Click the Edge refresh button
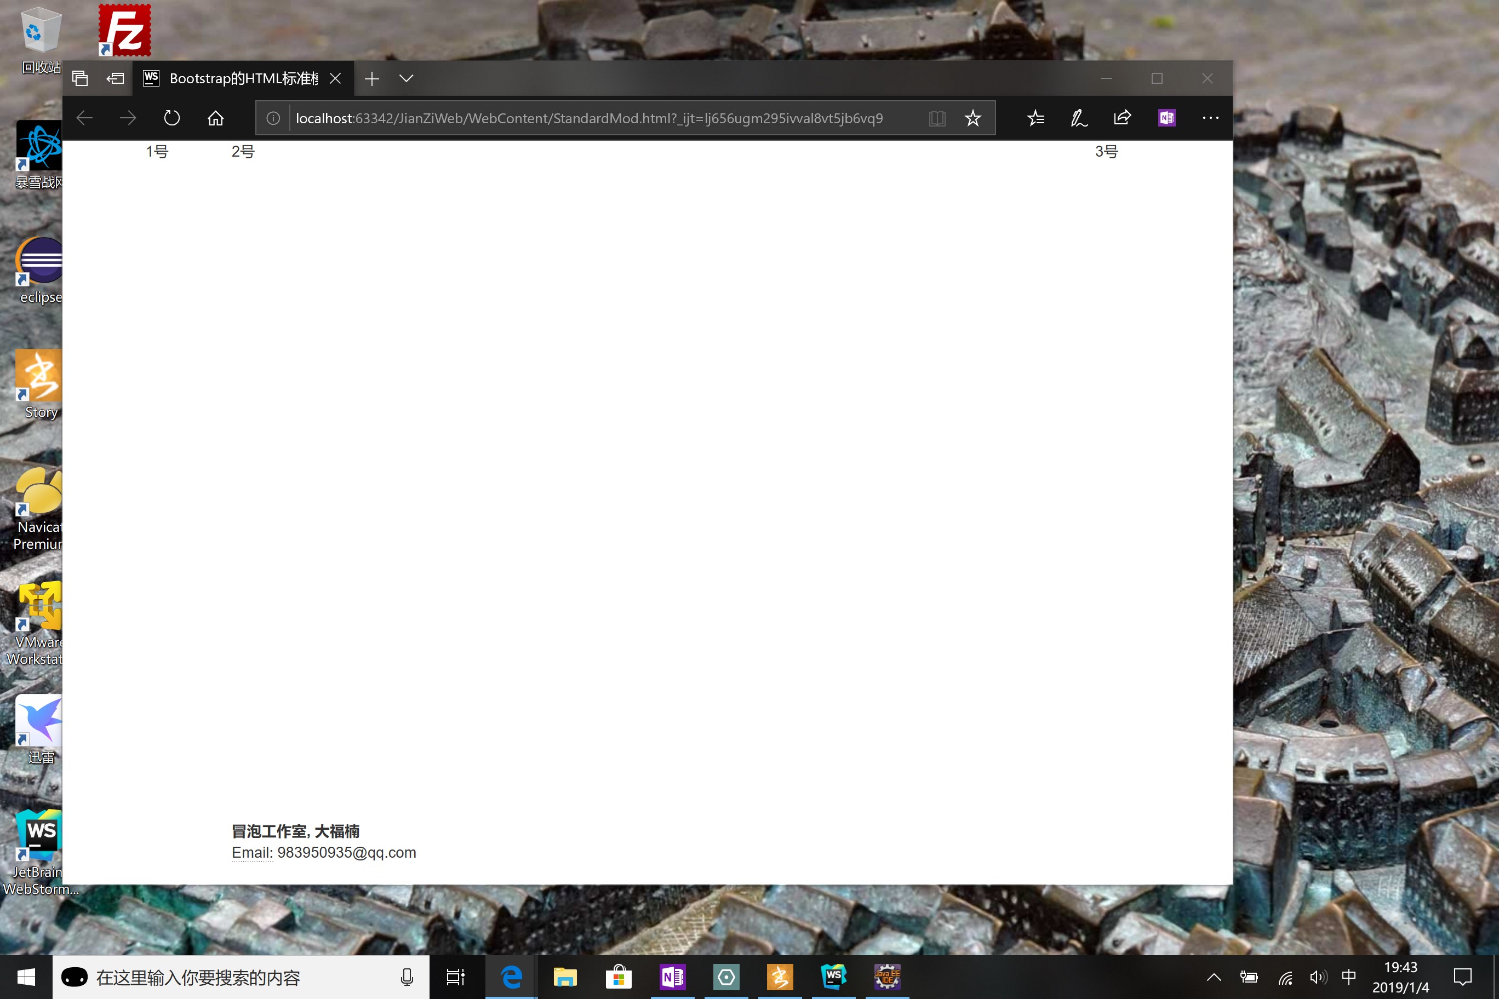 click(x=171, y=118)
